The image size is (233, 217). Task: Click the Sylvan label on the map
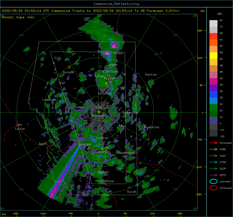[99, 76]
